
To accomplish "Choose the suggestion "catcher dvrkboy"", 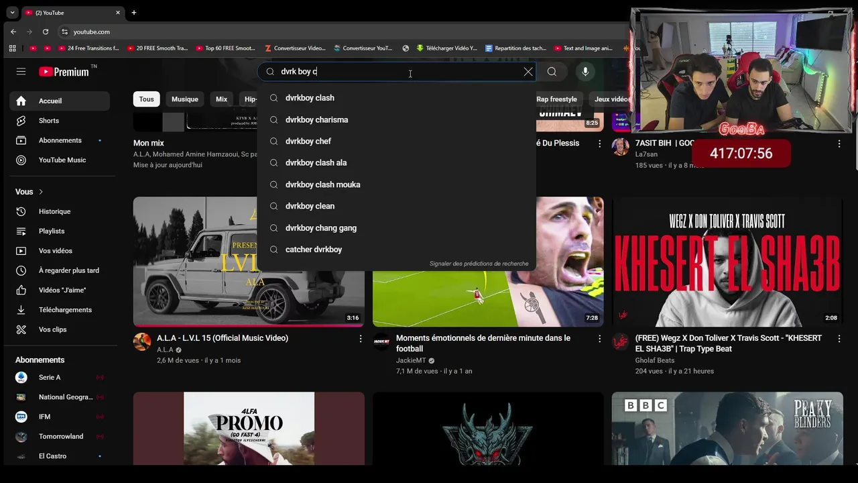I will [396, 250].
